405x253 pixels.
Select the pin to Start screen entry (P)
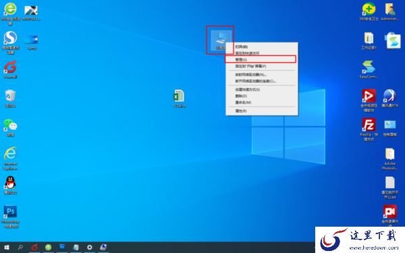point(261,66)
